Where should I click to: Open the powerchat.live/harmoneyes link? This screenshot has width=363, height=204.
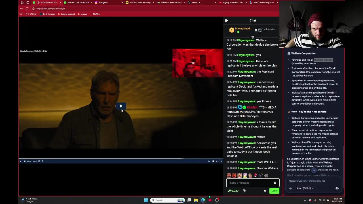[x=250, y=112]
